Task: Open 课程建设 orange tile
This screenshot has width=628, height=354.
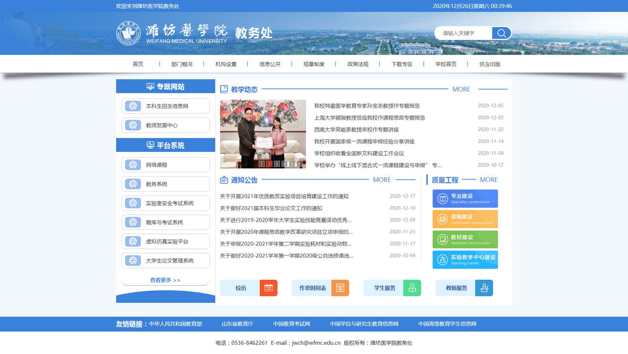Action: tap(465, 219)
